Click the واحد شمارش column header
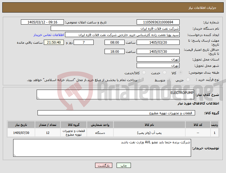The height and width of the screenshot is (173, 226). tap(100, 125)
